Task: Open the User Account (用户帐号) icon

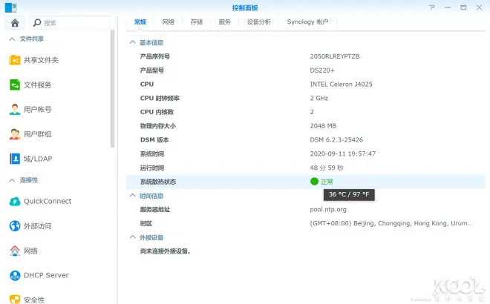Action: point(15,109)
